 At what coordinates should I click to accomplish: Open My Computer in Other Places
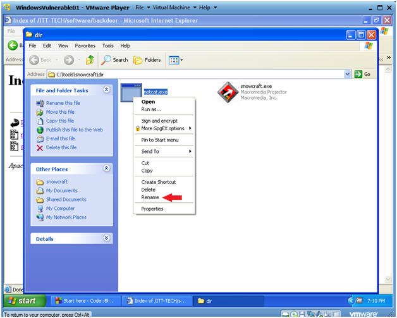pos(60,209)
